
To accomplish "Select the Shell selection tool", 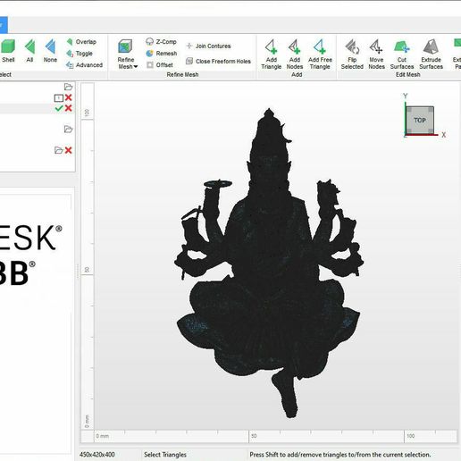I will (x=8, y=51).
